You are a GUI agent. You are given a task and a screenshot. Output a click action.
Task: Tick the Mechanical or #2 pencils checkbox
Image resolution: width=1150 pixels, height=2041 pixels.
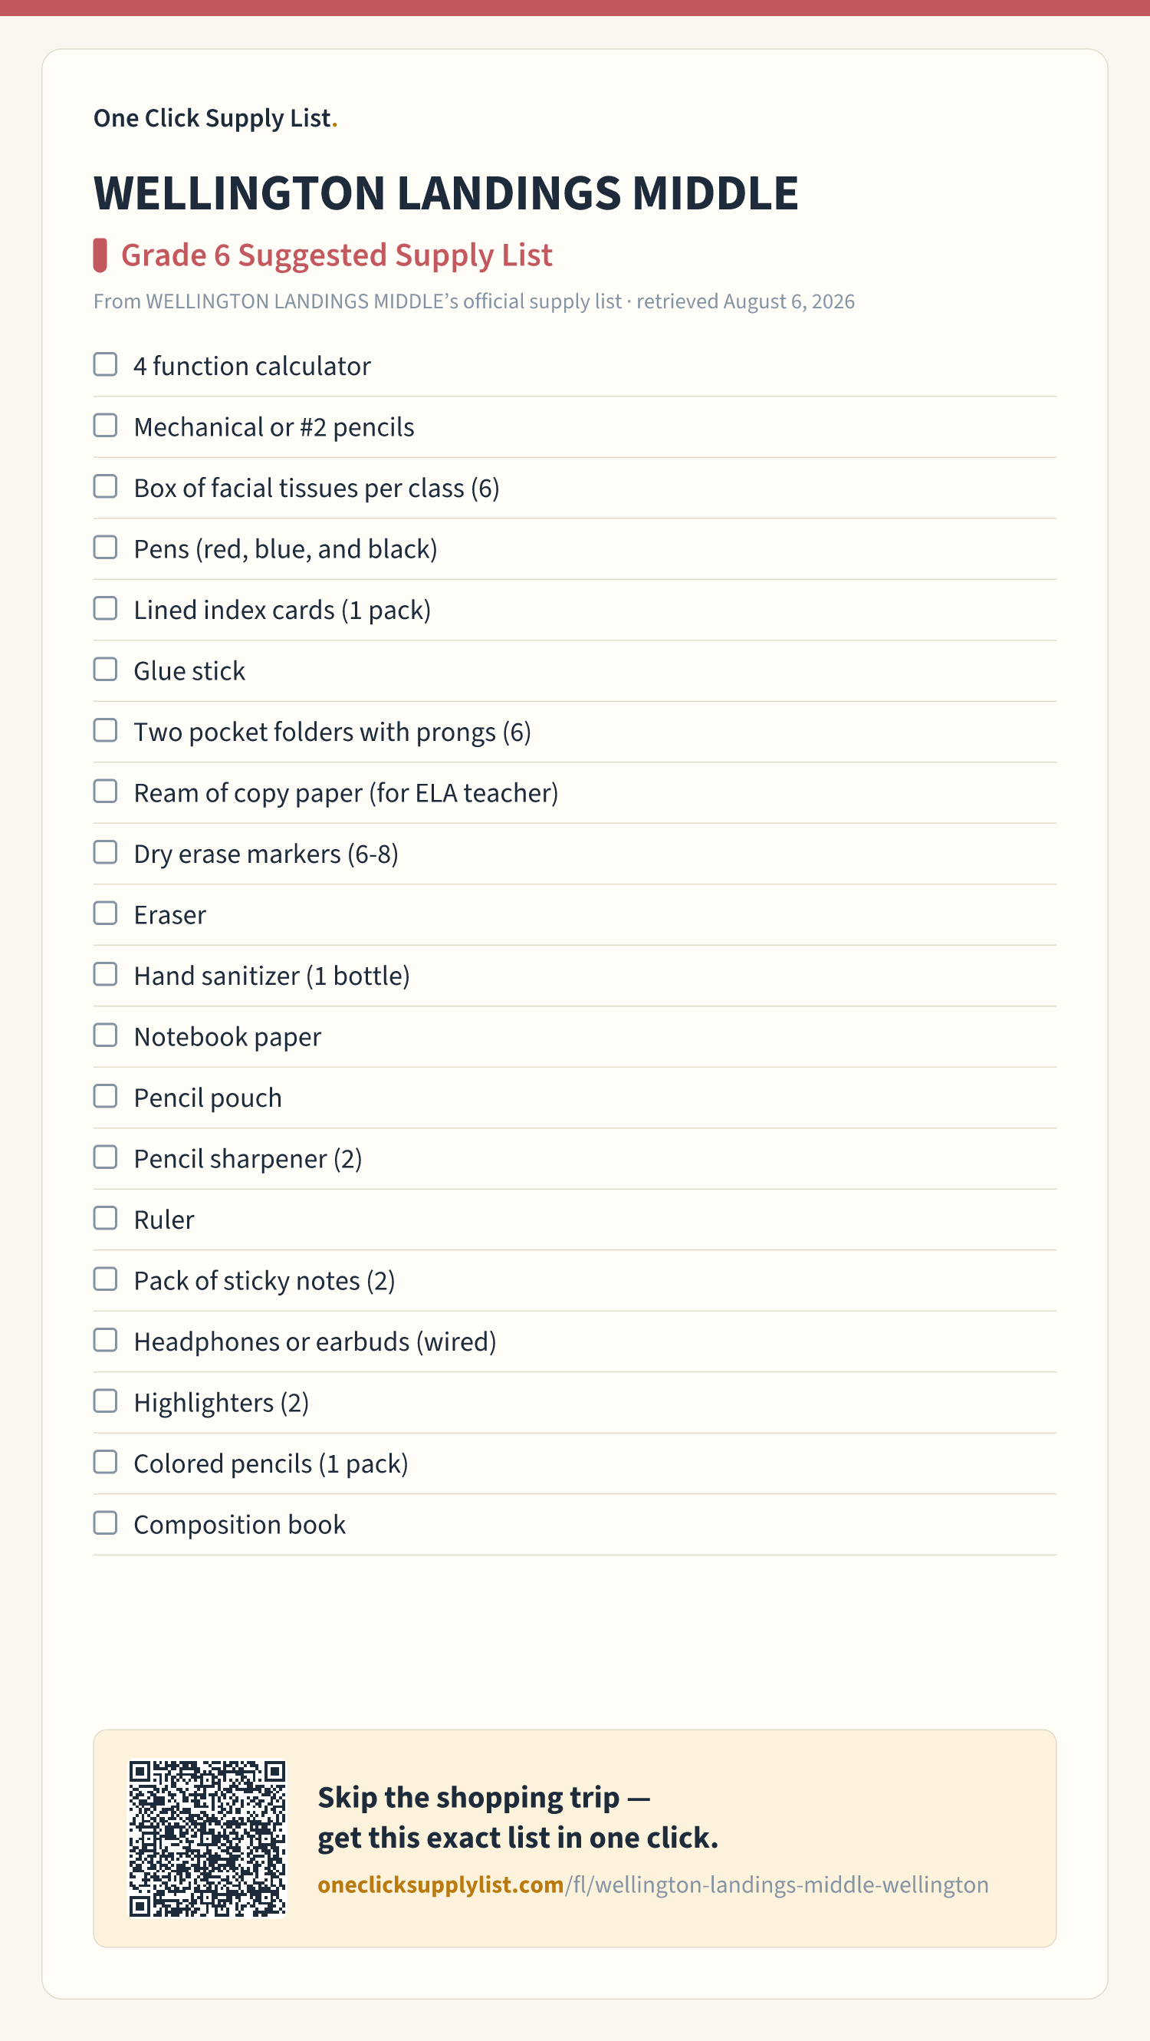105,426
